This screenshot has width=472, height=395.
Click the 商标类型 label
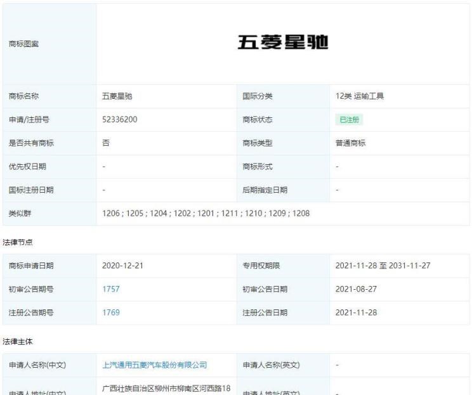tap(258, 143)
